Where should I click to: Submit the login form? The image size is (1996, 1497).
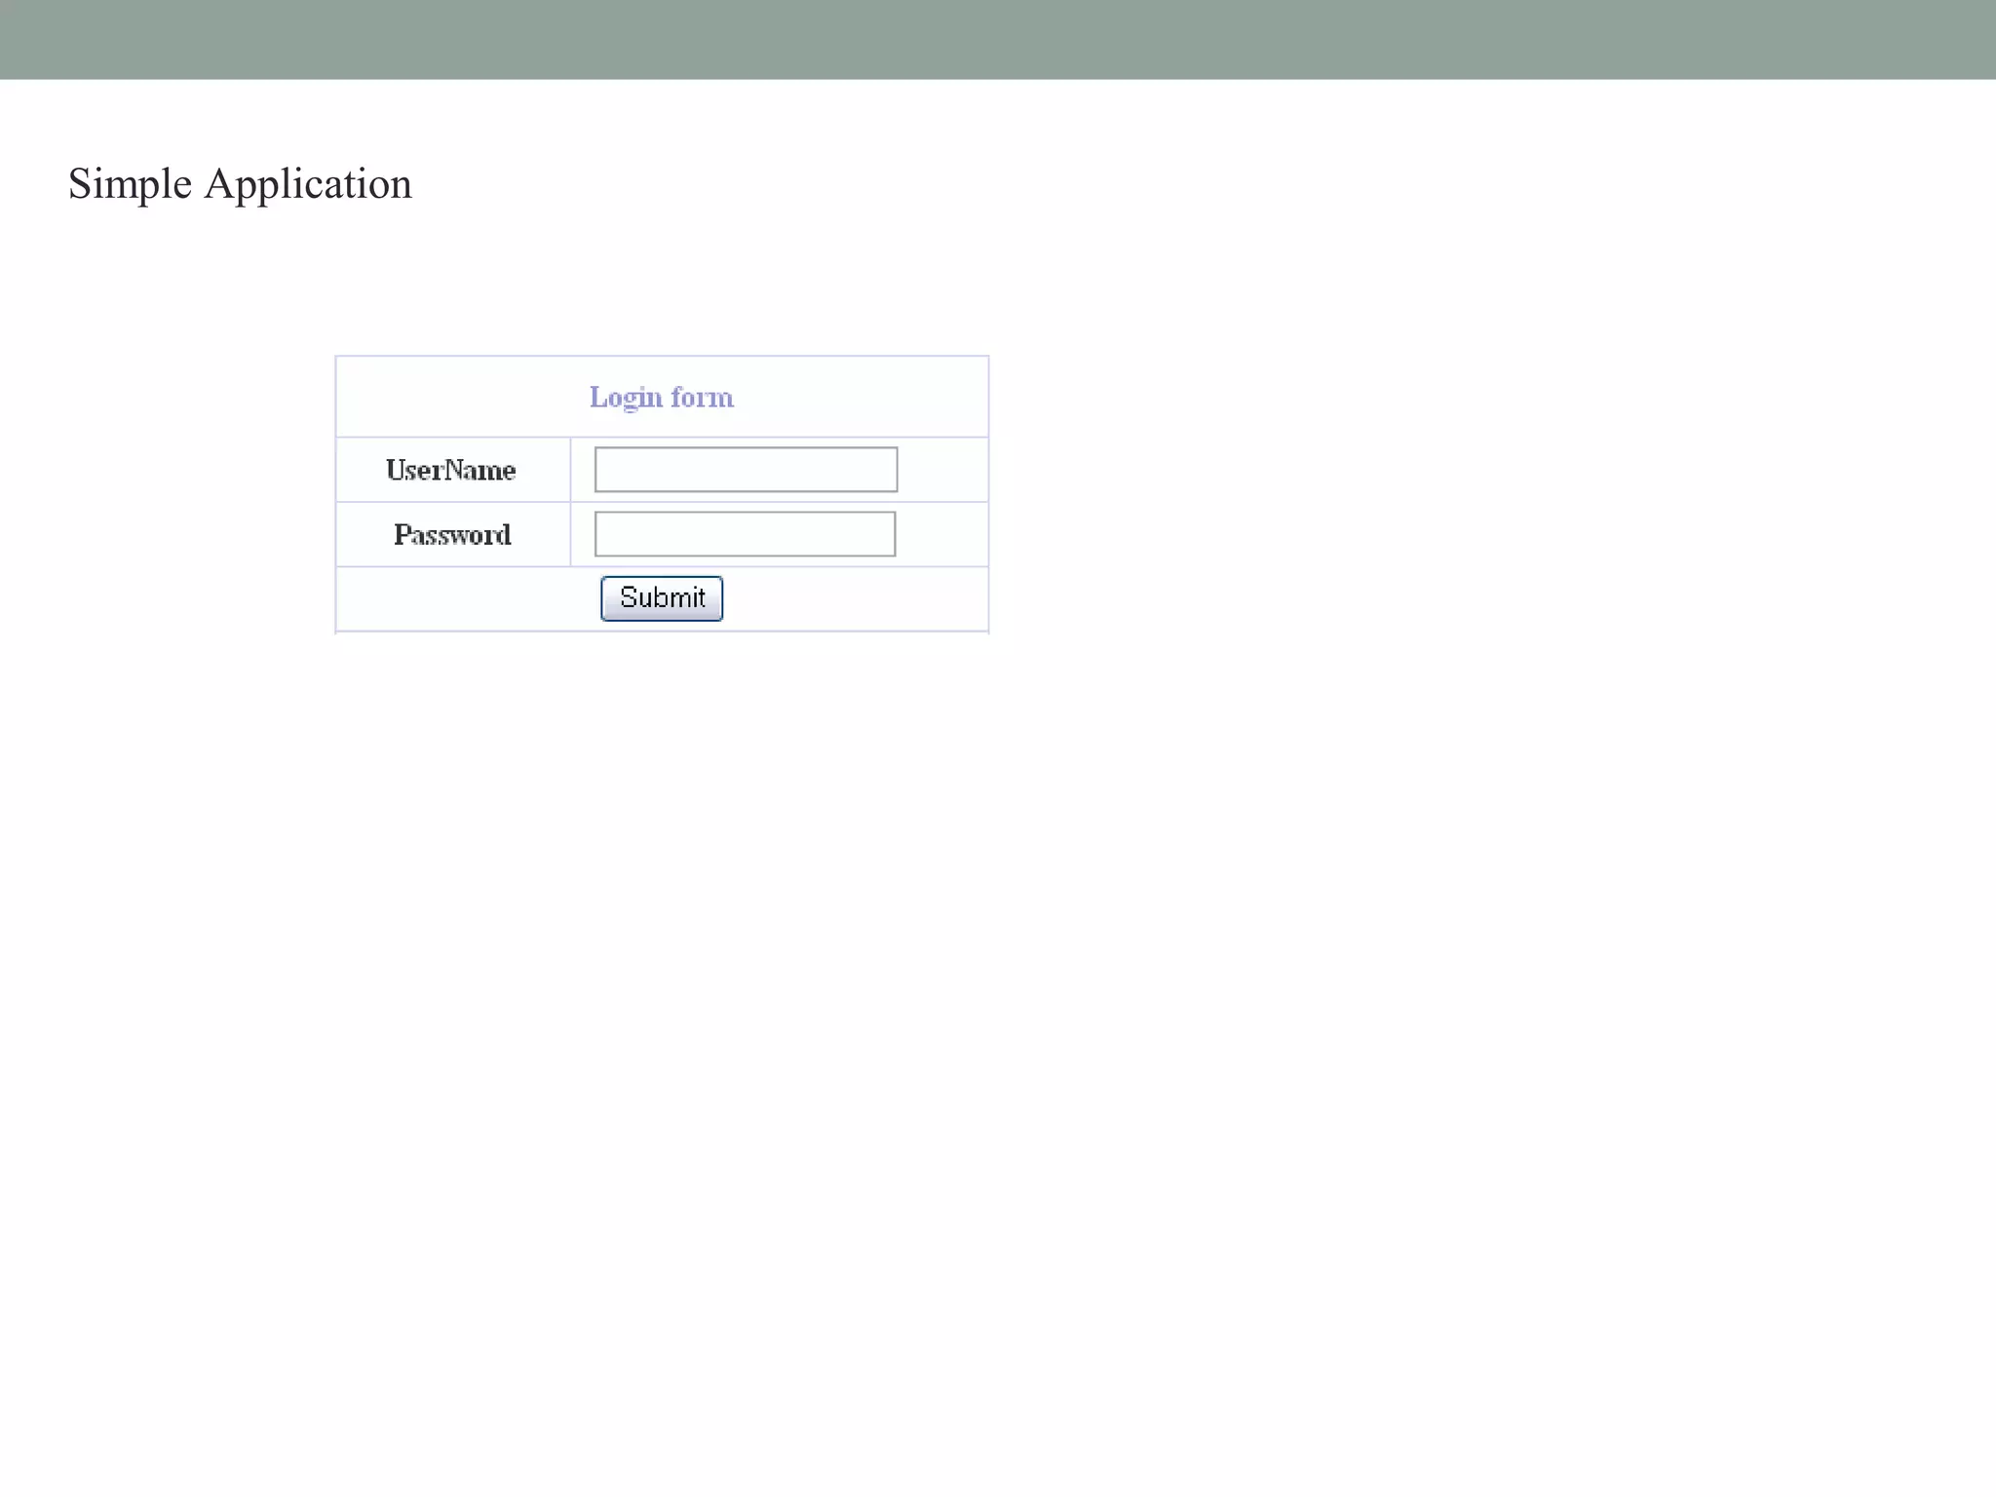click(662, 597)
